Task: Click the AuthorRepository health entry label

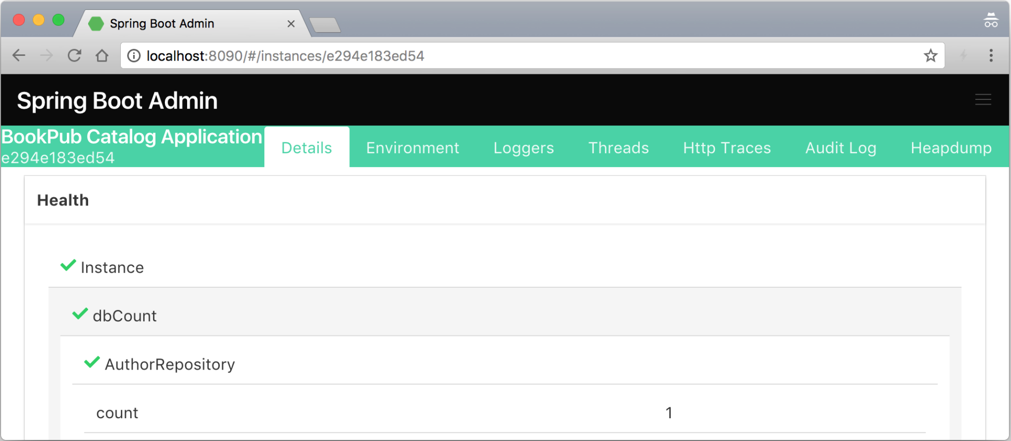Action: coord(170,364)
